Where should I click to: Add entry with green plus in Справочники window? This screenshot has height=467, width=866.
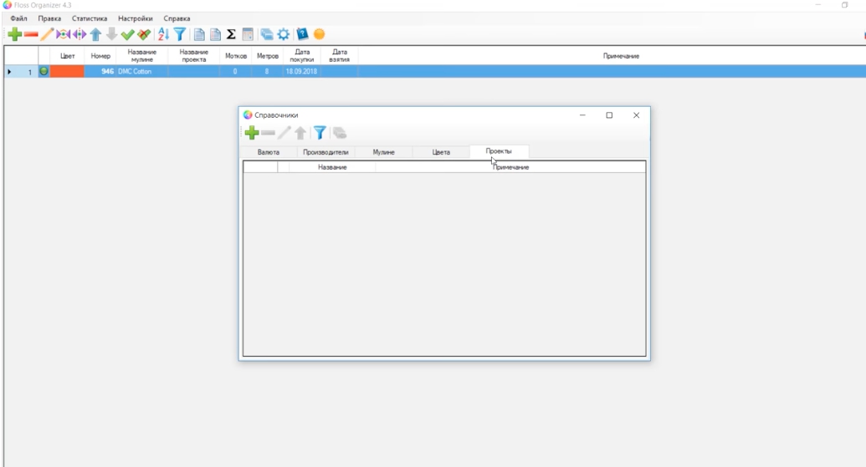point(252,132)
